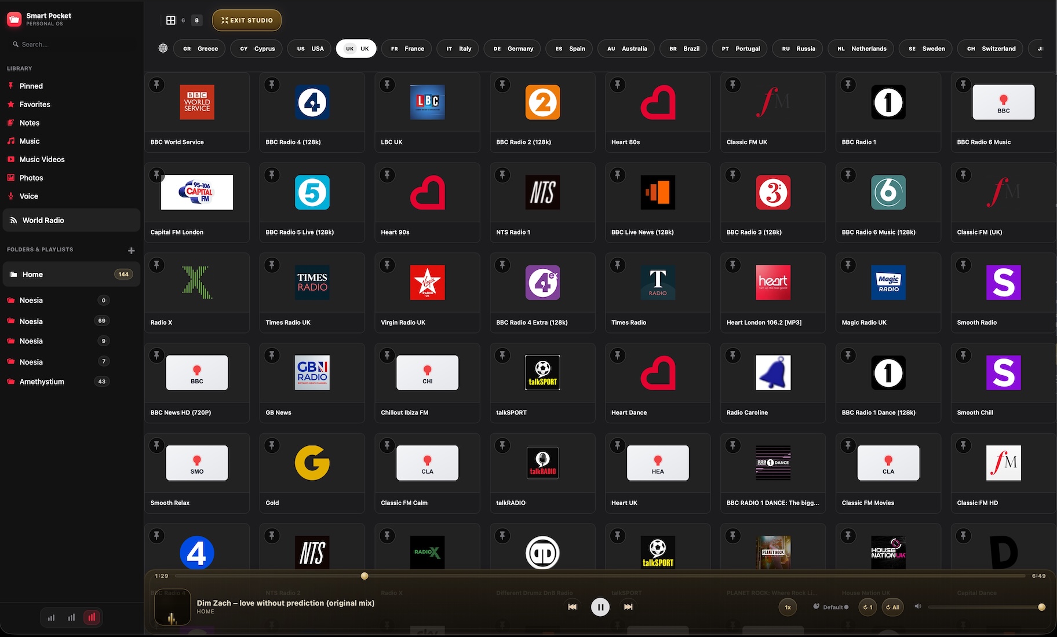The height and width of the screenshot is (637, 1057).
Task: Open Radio Caroline bell logo
Action: 773,373
